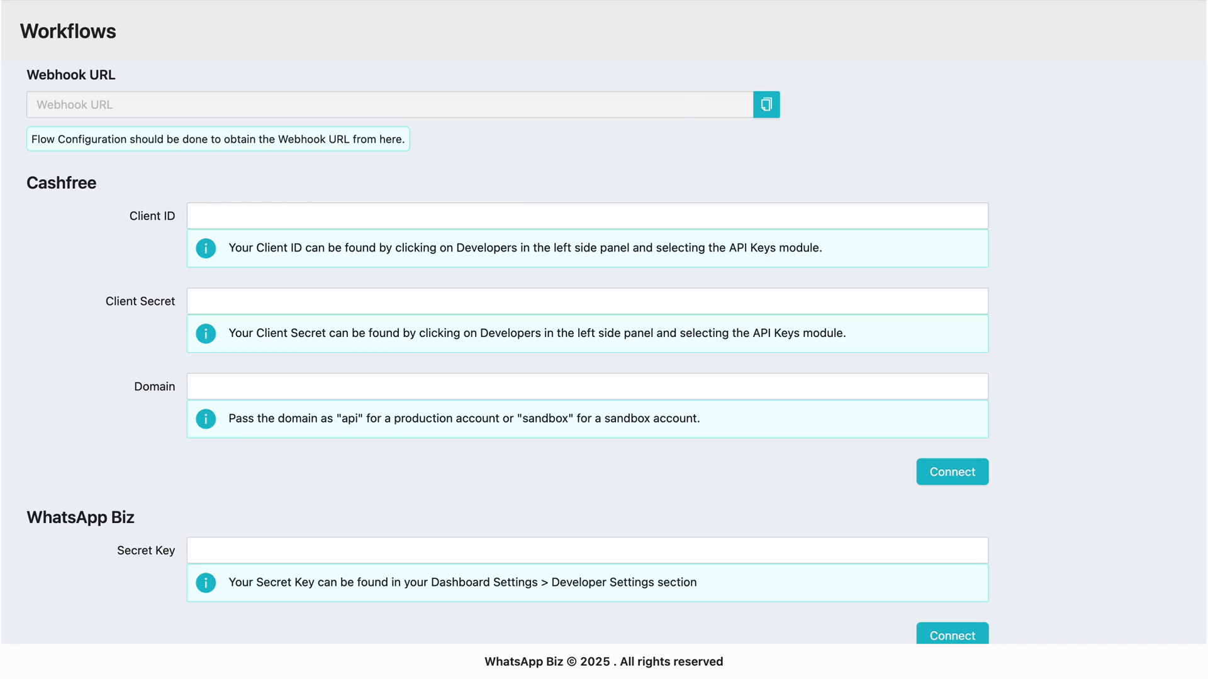Image resolution: width=1208 pixels, height=679 pixels.
Task: Click the info icon under Client ID
Action: pyautogui.click(x=206, y=248)
